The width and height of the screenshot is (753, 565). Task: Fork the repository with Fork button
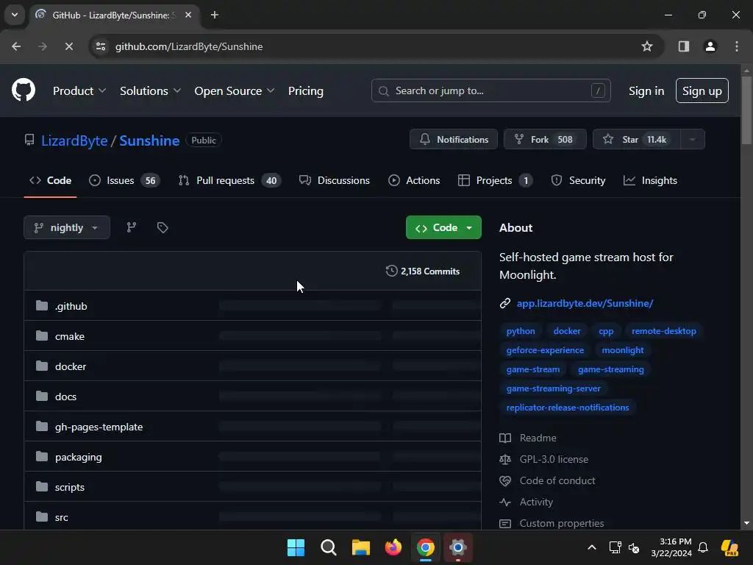[x=545, y=139]
